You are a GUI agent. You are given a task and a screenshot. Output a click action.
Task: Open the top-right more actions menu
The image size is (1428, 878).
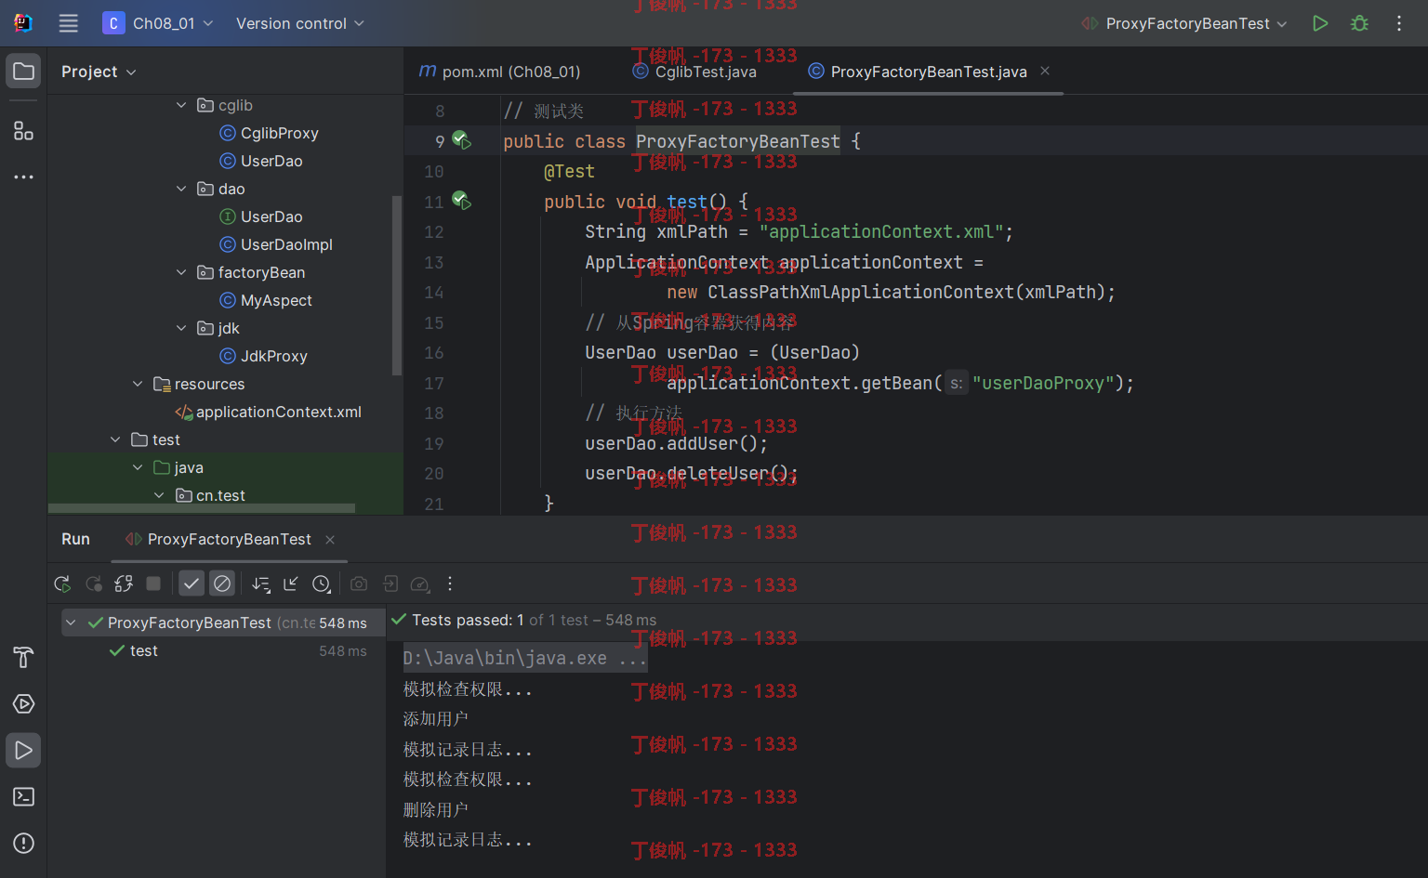coord(1398,23)
